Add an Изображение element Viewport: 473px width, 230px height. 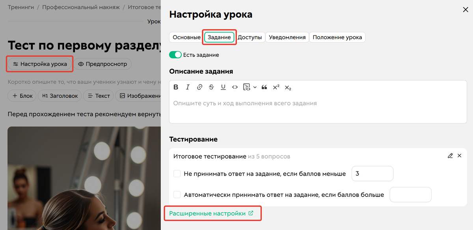(x=139, y=95)
